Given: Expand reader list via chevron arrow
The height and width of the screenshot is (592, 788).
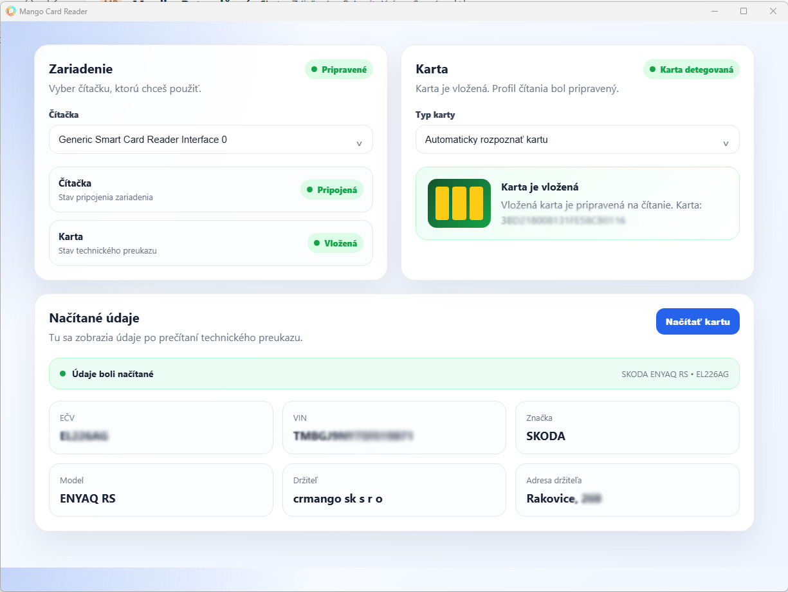Looking at the screenshot, I should coord(359,143).
